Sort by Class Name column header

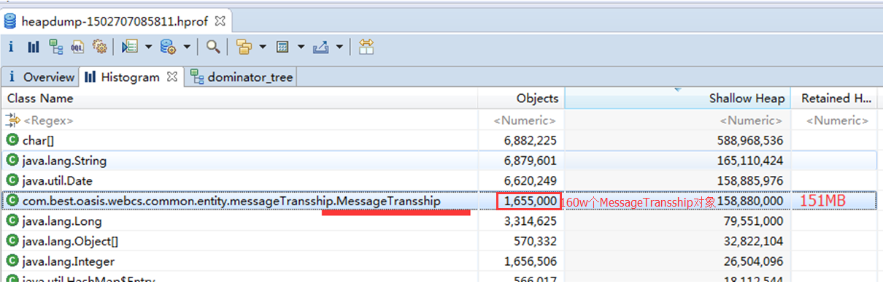tap(240, 98)
